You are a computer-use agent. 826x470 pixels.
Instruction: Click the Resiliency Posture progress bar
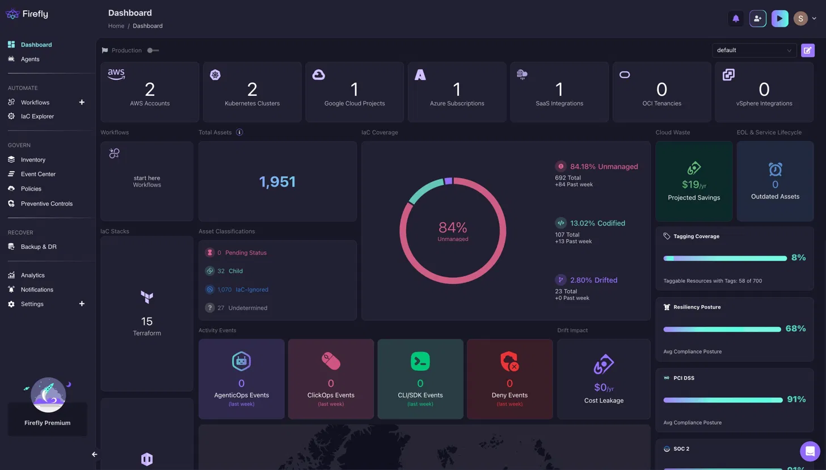(x=723, y=329)
